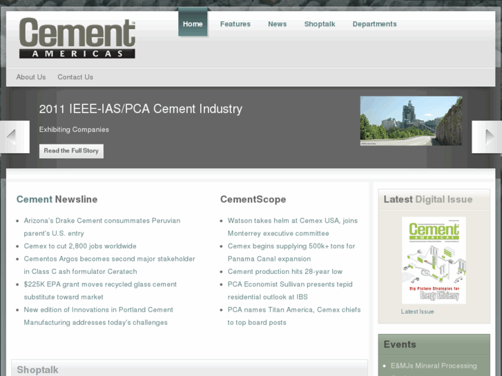Viewport: 502px width, 376px height.
Task: Open Cementos Argos Ceratech stakeholder story
Action: pos(110,265)
